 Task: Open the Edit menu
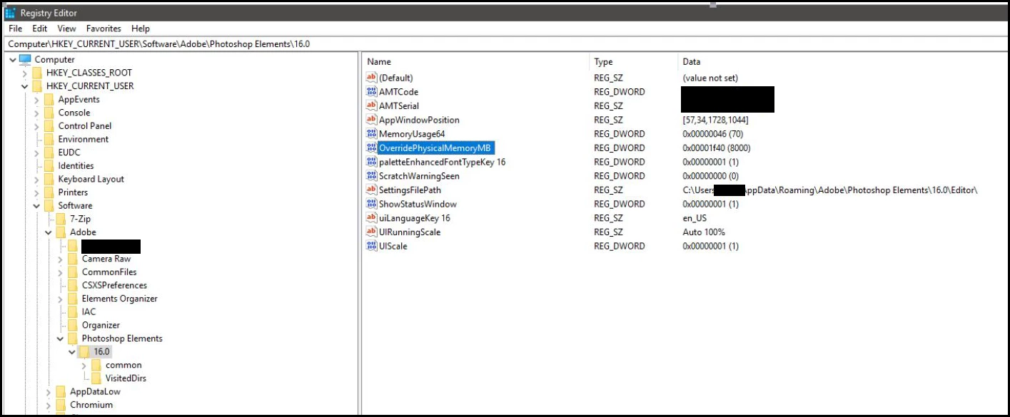tap(39, 29)
